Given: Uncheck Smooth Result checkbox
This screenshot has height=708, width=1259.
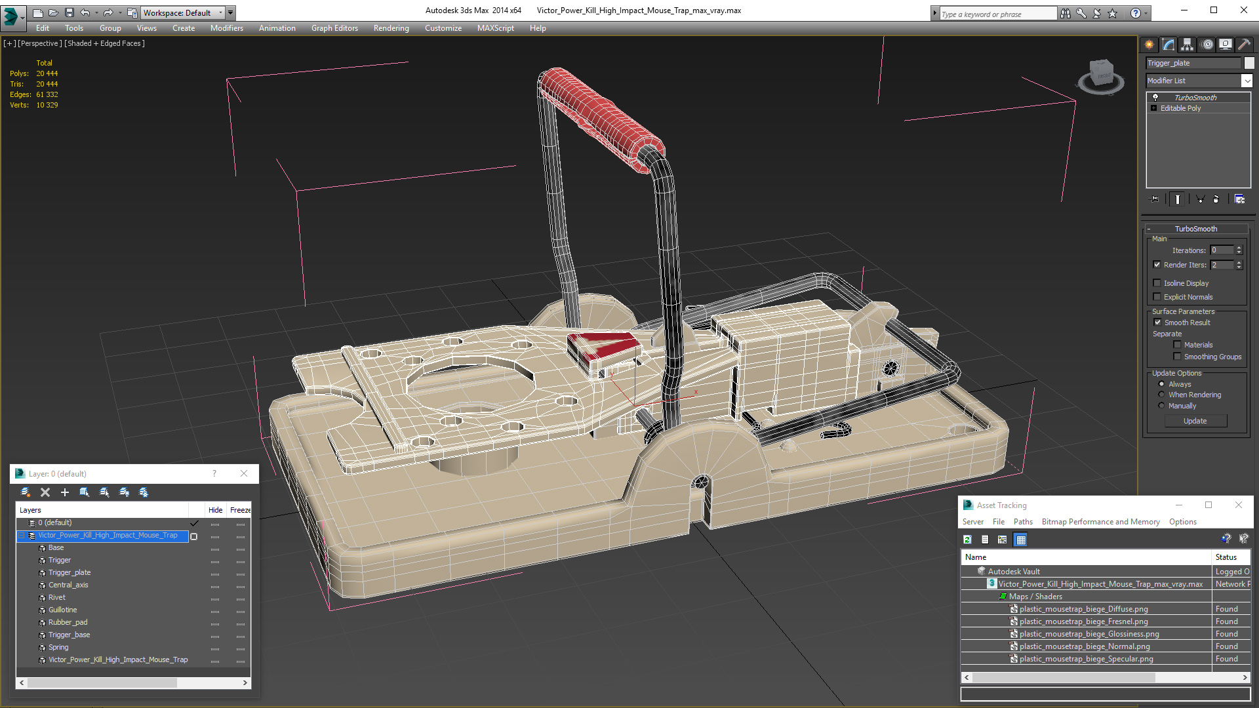Looking at the screenshot, I should click(x=1157, y=323).
